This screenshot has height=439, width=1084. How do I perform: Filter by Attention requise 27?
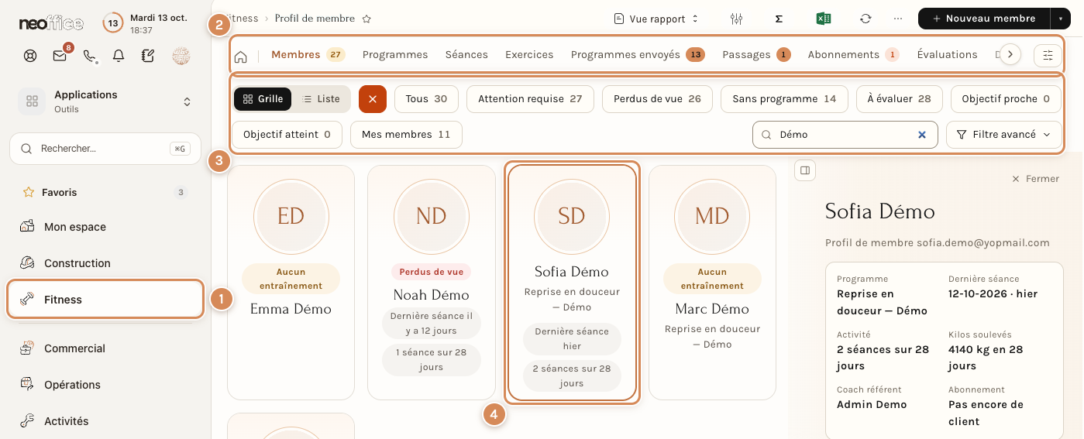pyautogui.click(x=530, y=99)
